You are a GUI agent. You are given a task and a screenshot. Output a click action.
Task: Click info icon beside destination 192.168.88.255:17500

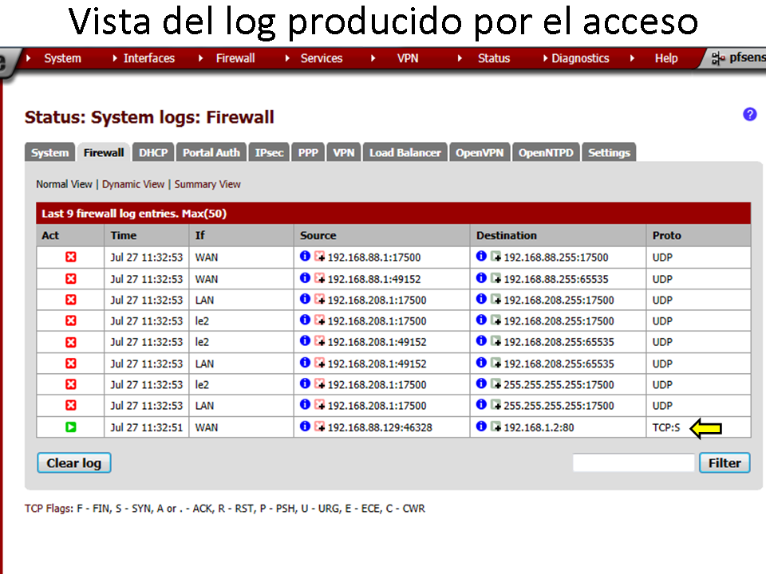coord(481,257)
